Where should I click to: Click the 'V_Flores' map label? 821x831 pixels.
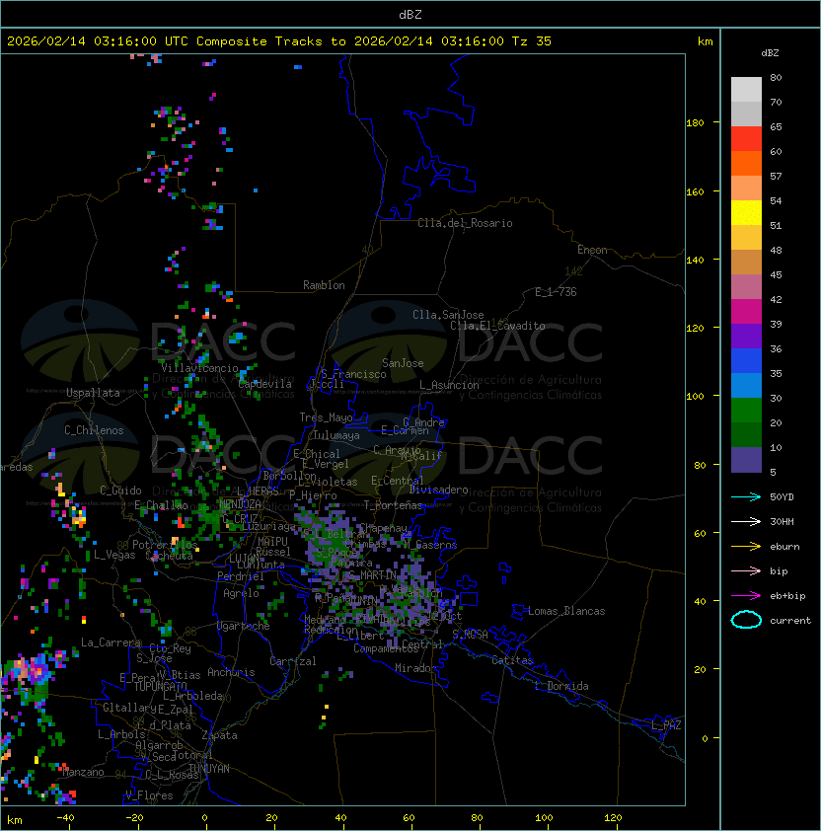tap(149, 795)
